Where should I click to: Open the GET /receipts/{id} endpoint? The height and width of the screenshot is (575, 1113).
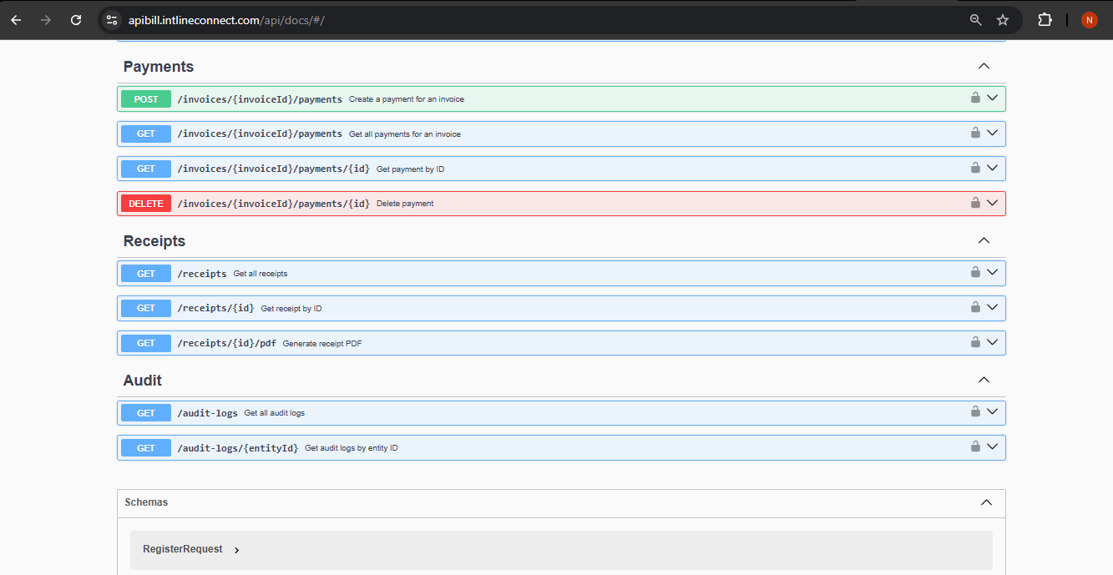click(215, 308)
